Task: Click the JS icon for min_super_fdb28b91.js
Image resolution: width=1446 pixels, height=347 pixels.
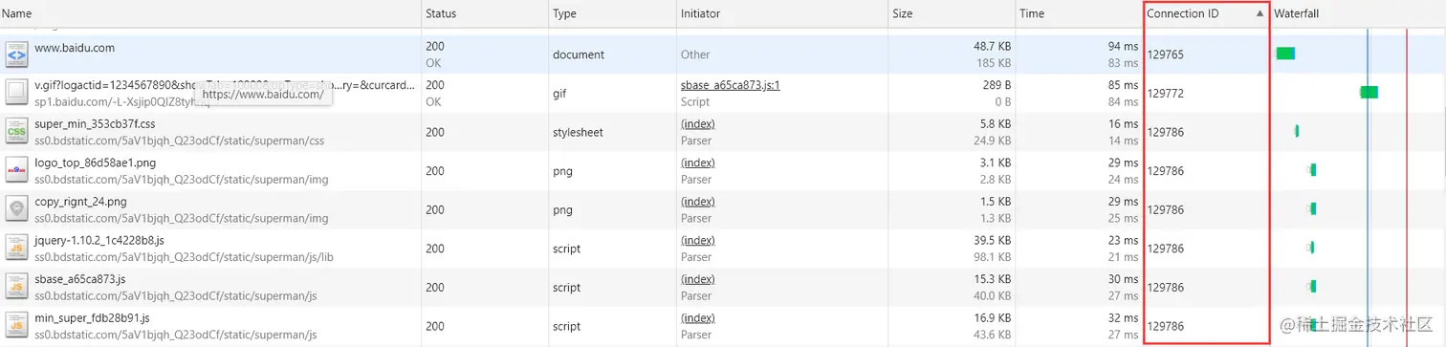Action: [16, 326]
